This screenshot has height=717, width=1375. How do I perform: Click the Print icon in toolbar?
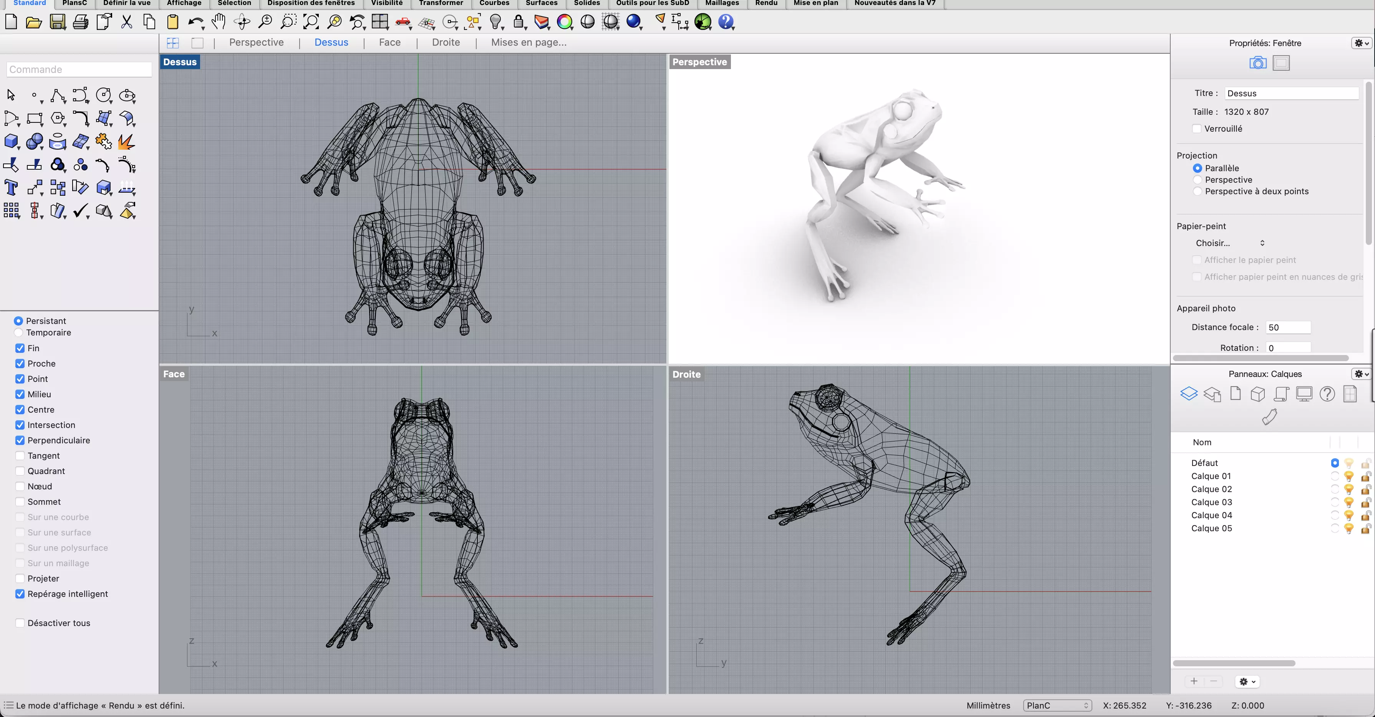(x=81, y=22)
